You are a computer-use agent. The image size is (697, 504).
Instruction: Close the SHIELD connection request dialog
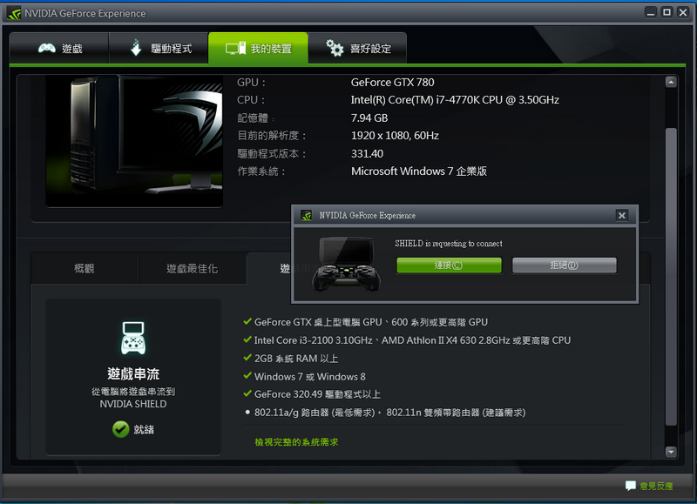pos(621,215)
